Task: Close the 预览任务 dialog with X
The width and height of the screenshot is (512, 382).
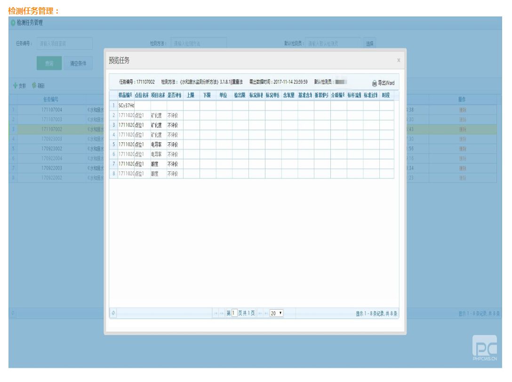Action: click(x=399, y=60)
